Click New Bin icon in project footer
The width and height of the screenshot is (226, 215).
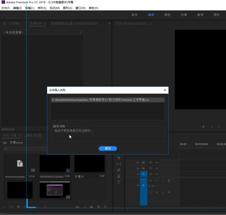91,207
